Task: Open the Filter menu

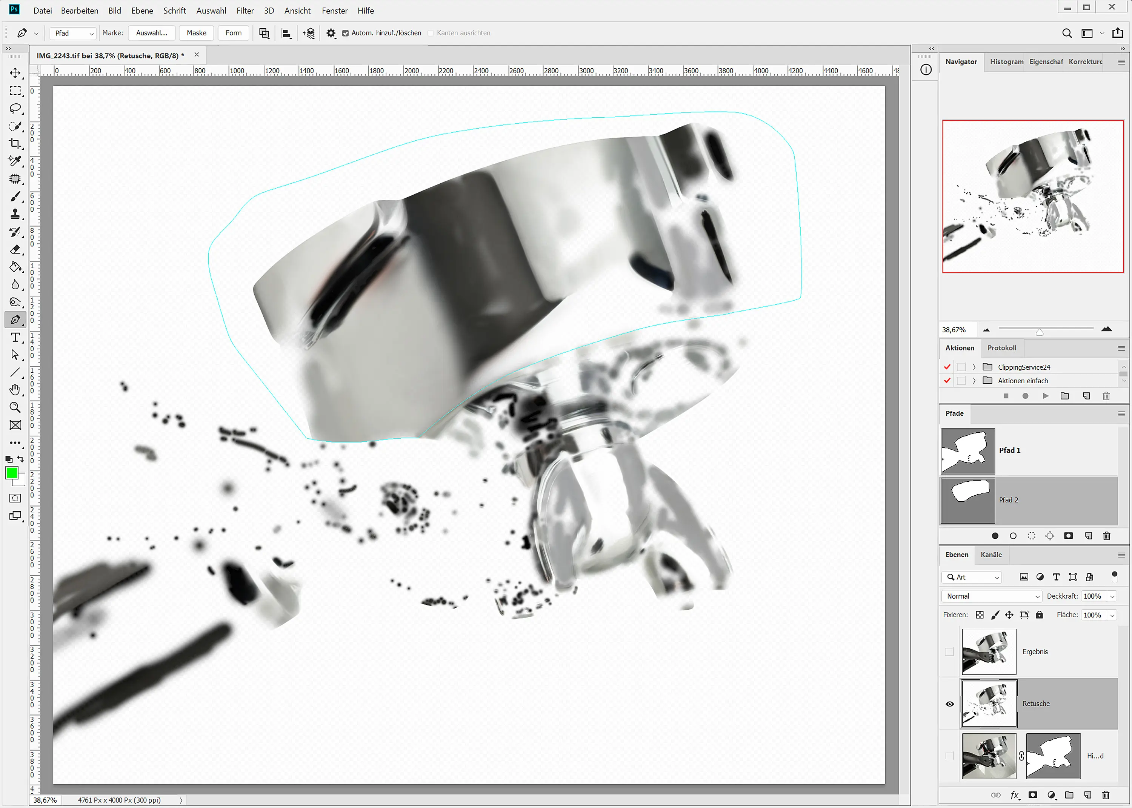Action: click(x=245, y=11)
